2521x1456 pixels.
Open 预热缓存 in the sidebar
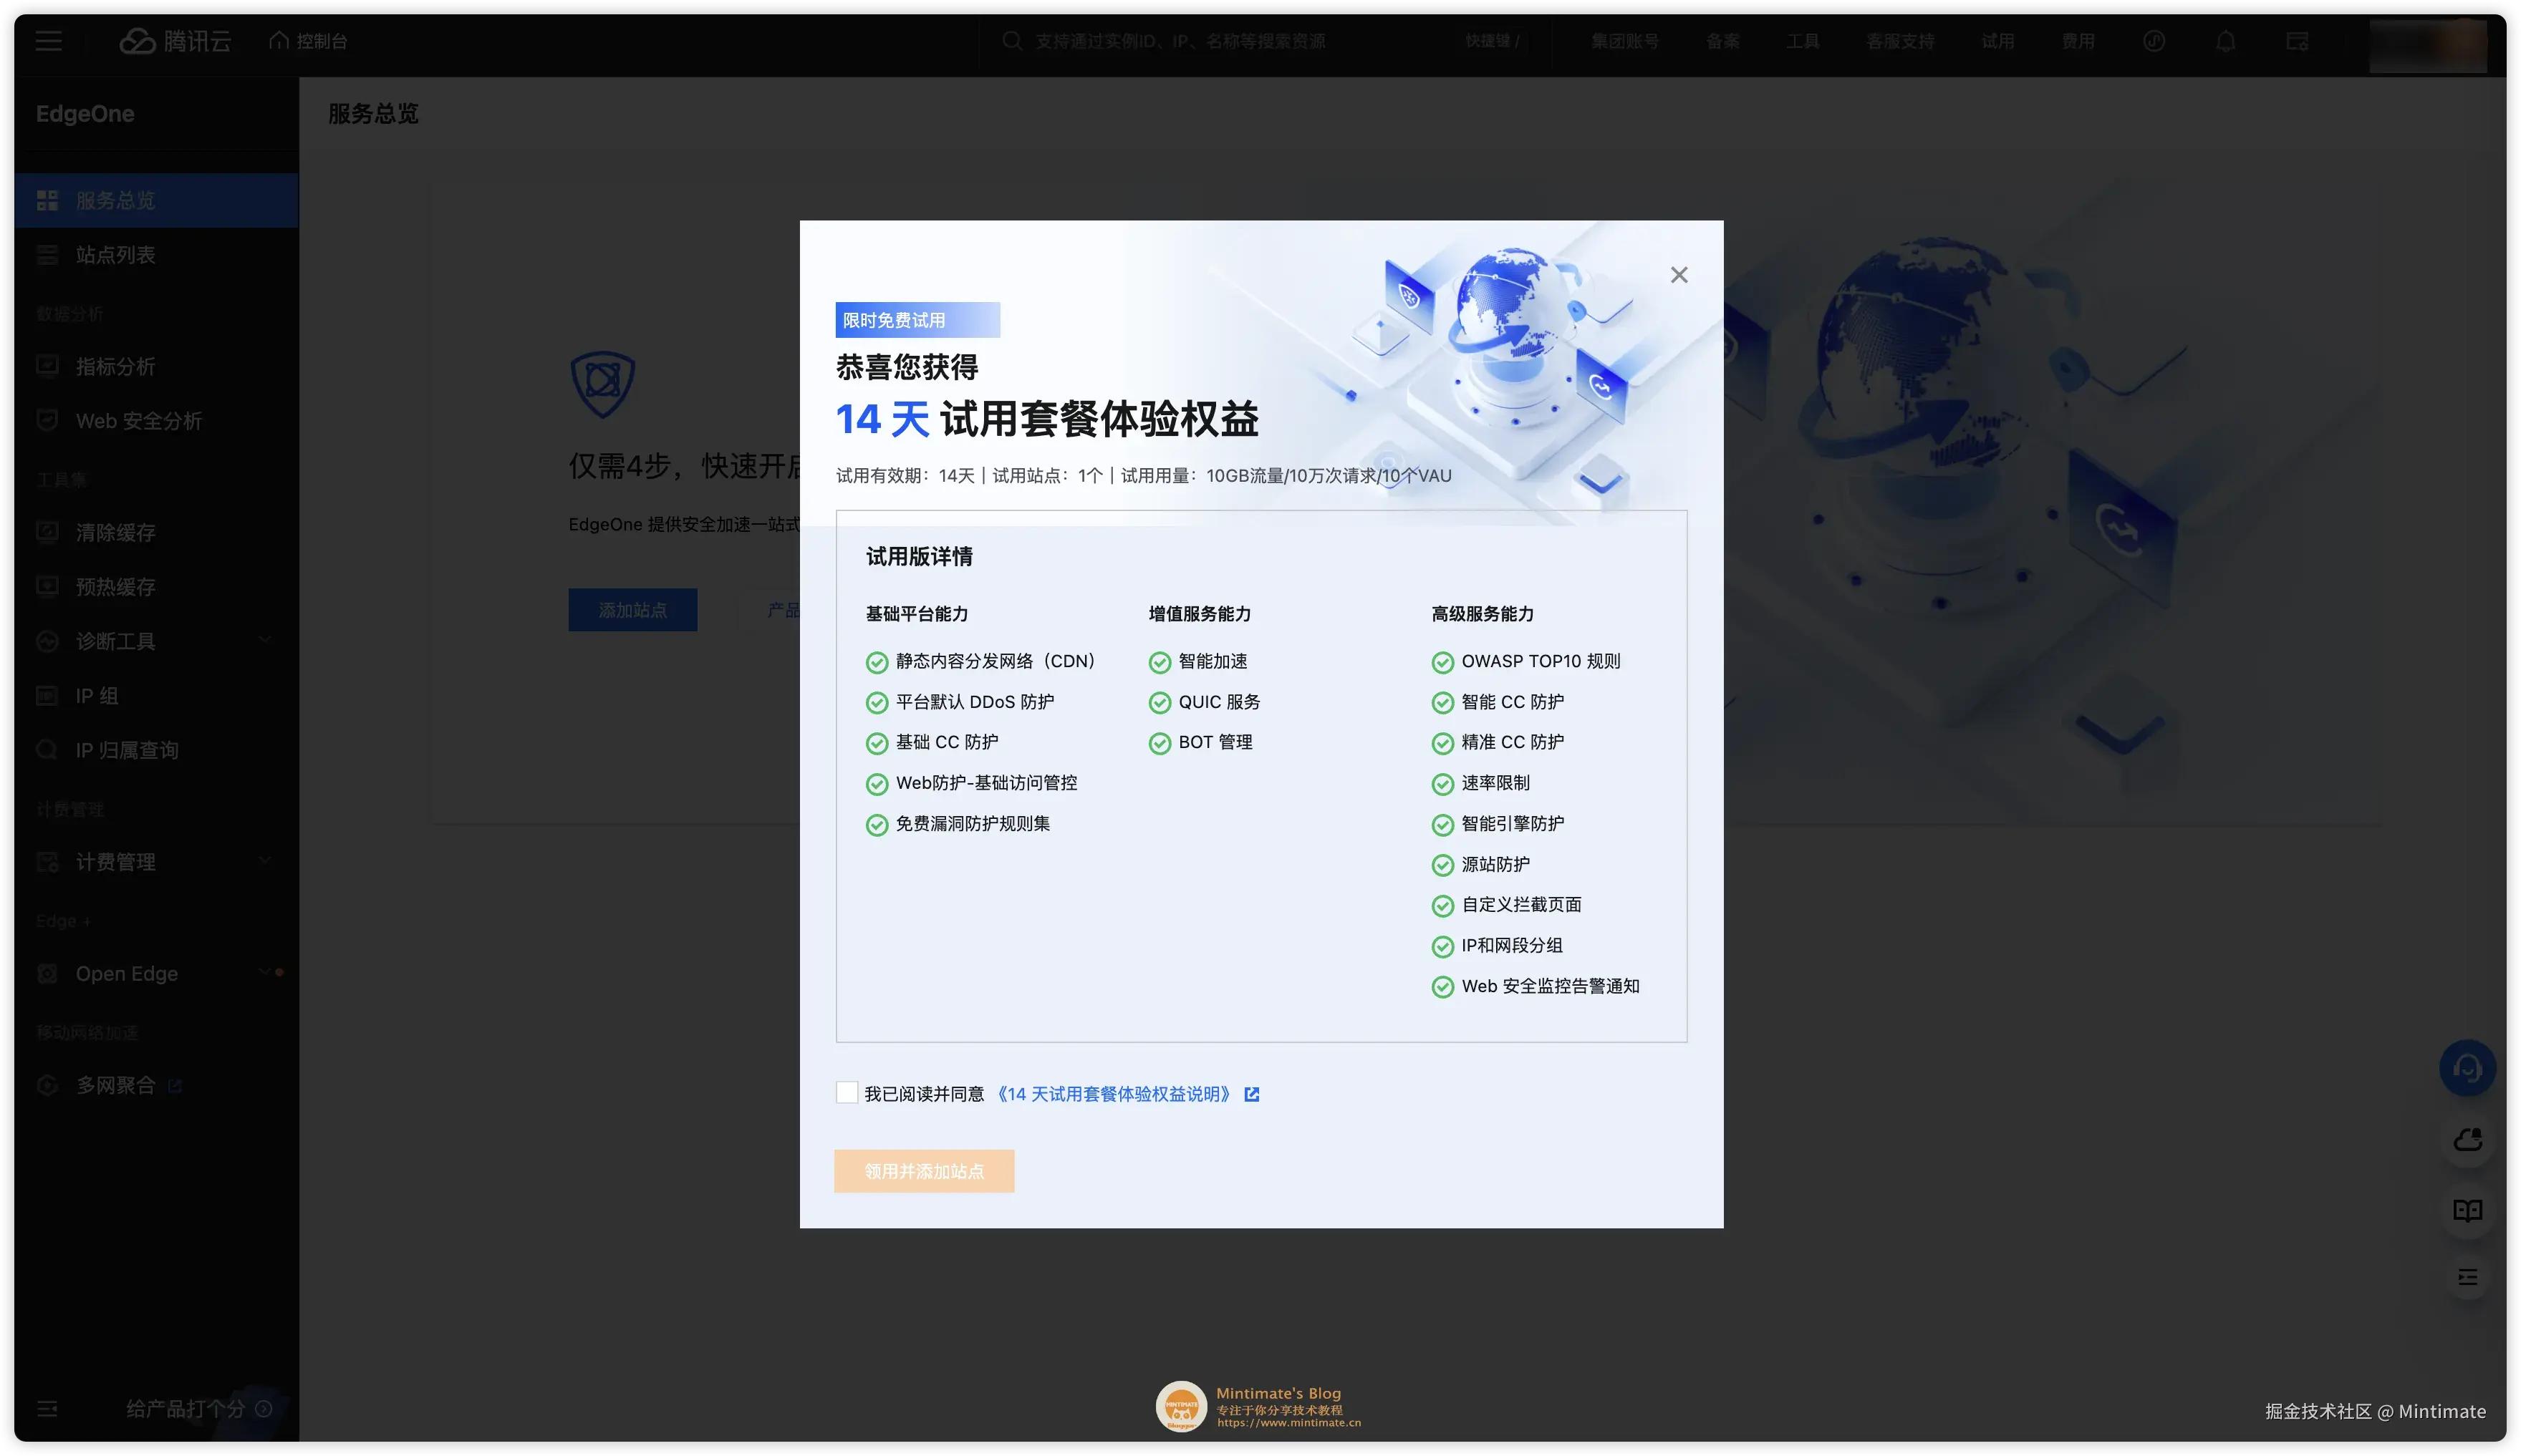pos(156,587)
